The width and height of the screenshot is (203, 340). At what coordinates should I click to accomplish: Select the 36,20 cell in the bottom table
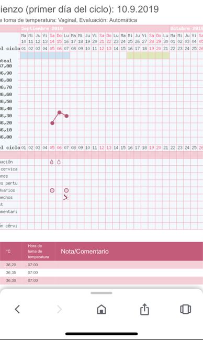11,265
